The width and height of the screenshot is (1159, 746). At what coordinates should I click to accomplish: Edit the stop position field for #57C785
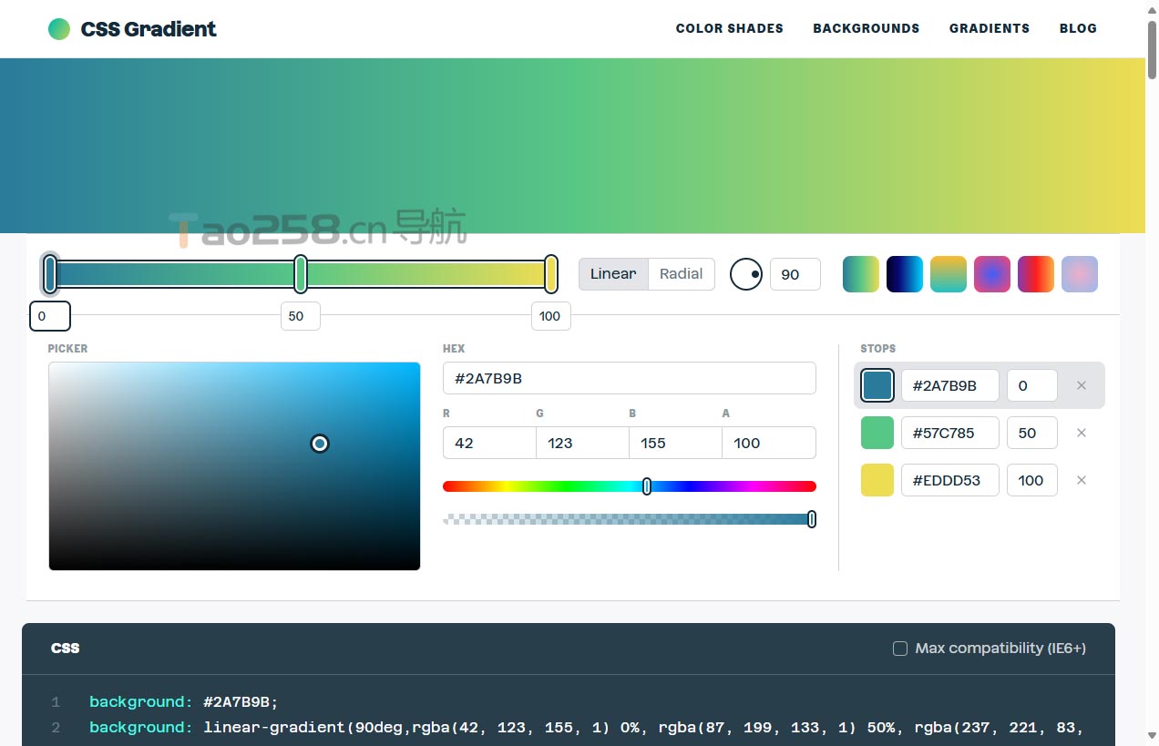[x=1032, y=433]
